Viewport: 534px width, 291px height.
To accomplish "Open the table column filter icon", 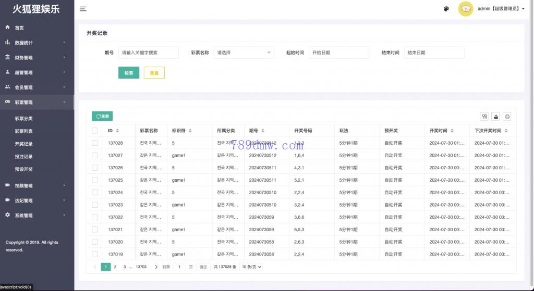I will pos(484,117).
